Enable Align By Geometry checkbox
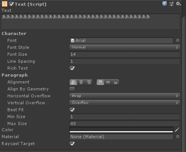Screen dimensions: 186x152 pyautogui.click(x=72, y=89)
